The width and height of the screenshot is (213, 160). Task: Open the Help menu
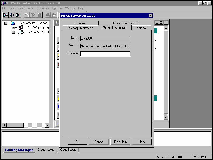tap(81, 8)
